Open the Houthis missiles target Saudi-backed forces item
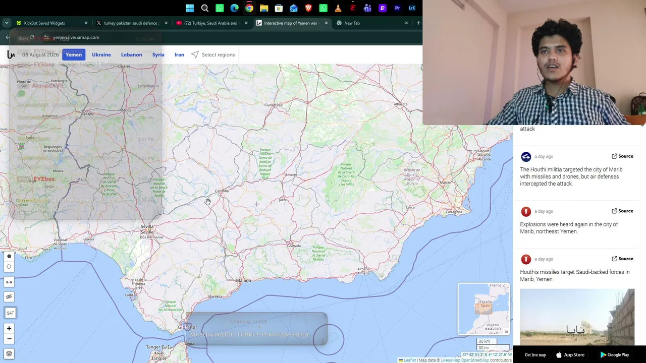The width and height of the screenshot is (646, 363). point(575,276)
